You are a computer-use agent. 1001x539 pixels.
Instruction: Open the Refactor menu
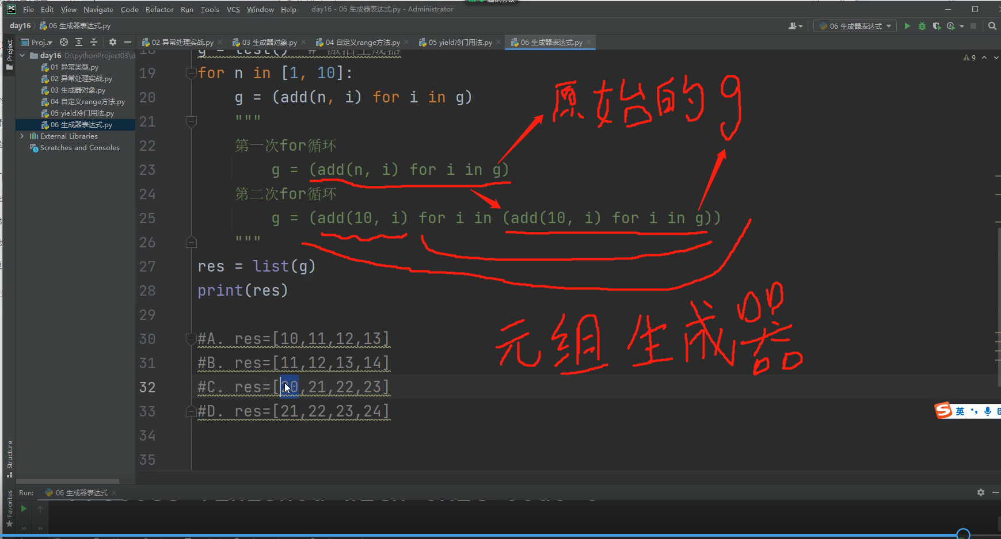[159, 9]
